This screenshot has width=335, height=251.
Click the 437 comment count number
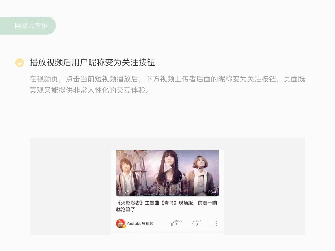[x=198, y=221]
